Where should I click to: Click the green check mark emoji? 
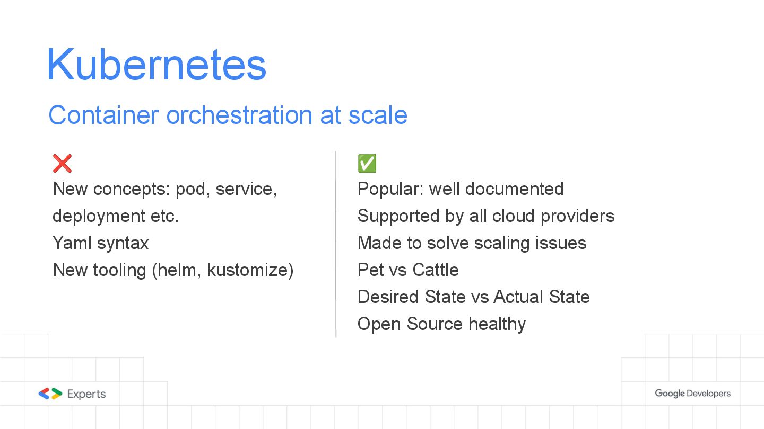point(367,164)
